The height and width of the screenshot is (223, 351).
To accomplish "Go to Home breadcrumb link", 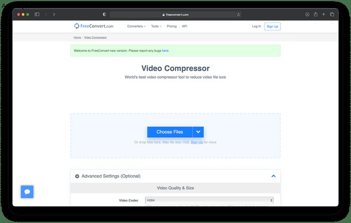I will 77,37.
